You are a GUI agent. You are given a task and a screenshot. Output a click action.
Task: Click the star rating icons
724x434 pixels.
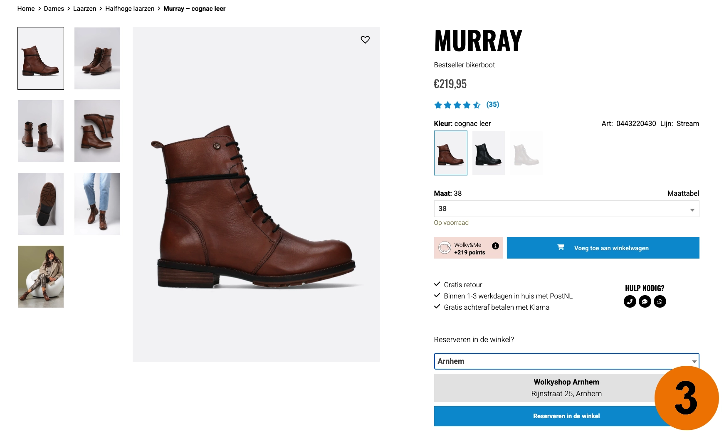point(457,105)
